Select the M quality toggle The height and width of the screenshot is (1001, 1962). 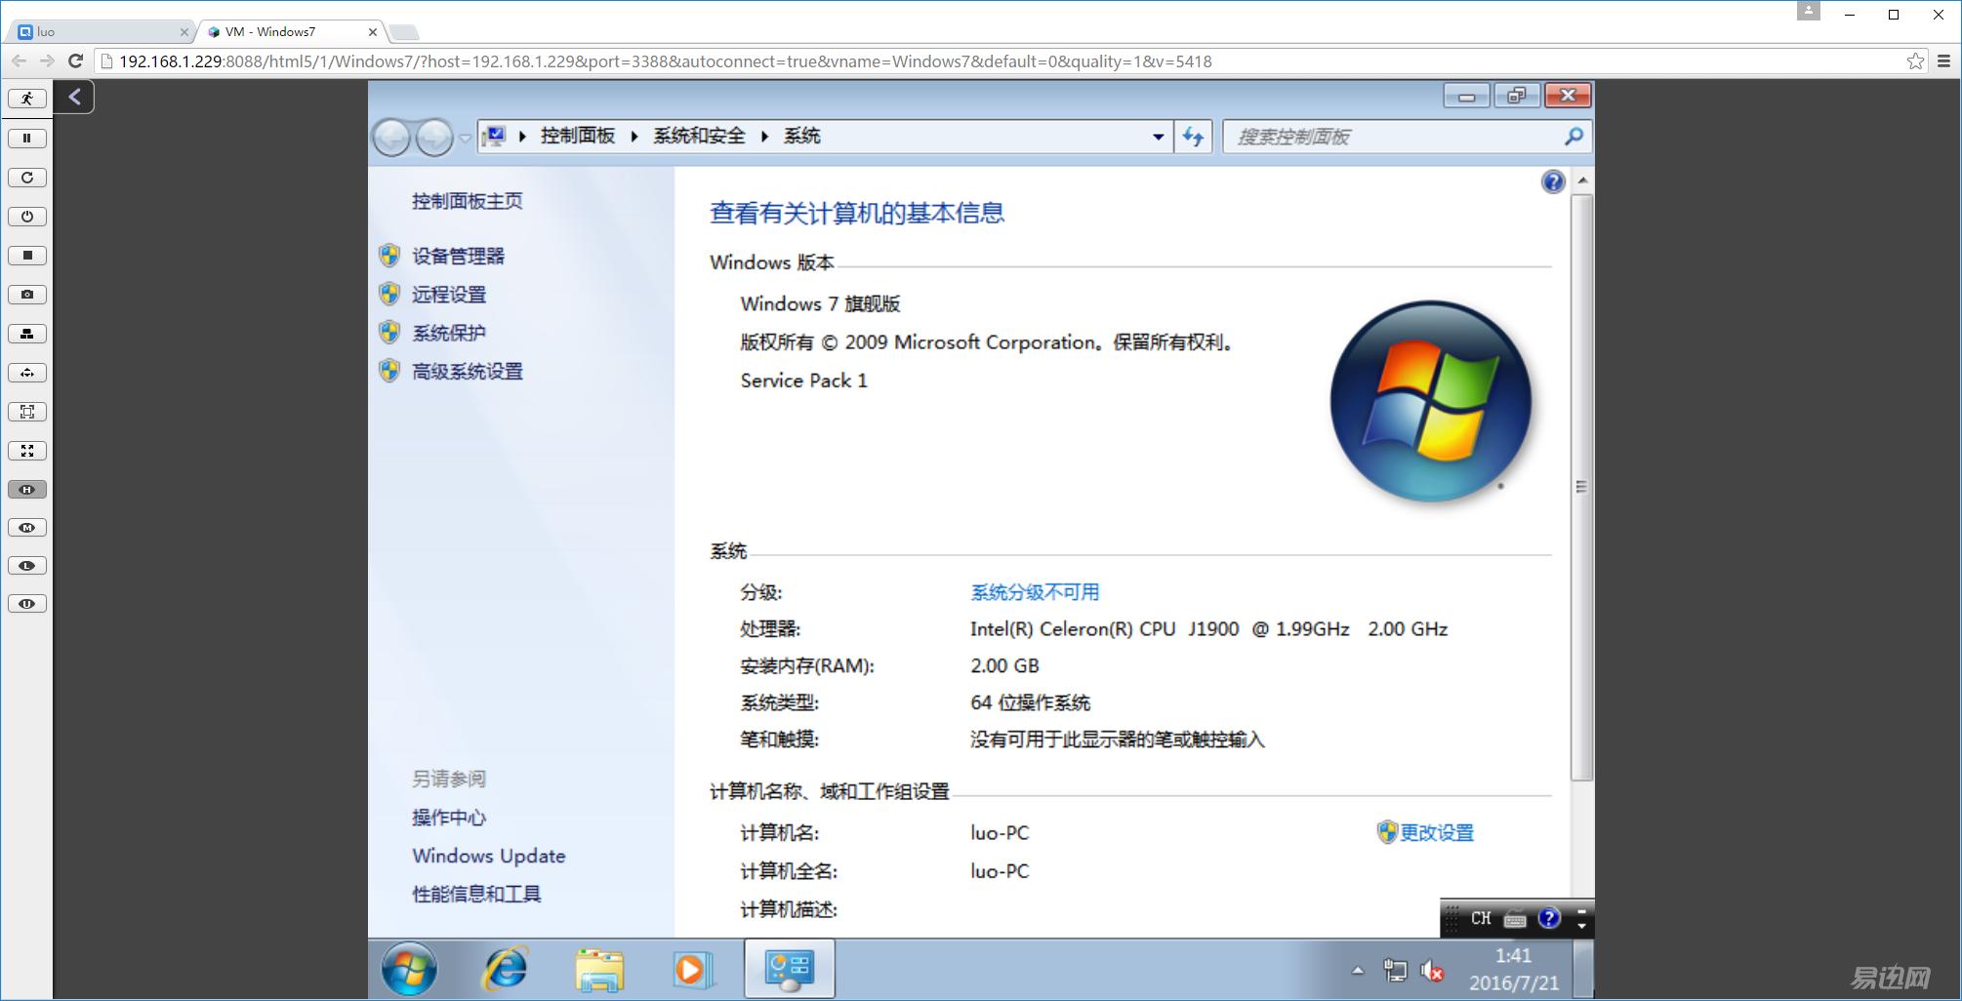tap(27, 528)
